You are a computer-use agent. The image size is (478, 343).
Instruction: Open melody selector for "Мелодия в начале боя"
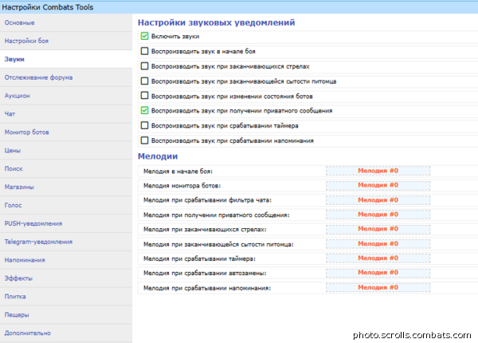[378, 171]
